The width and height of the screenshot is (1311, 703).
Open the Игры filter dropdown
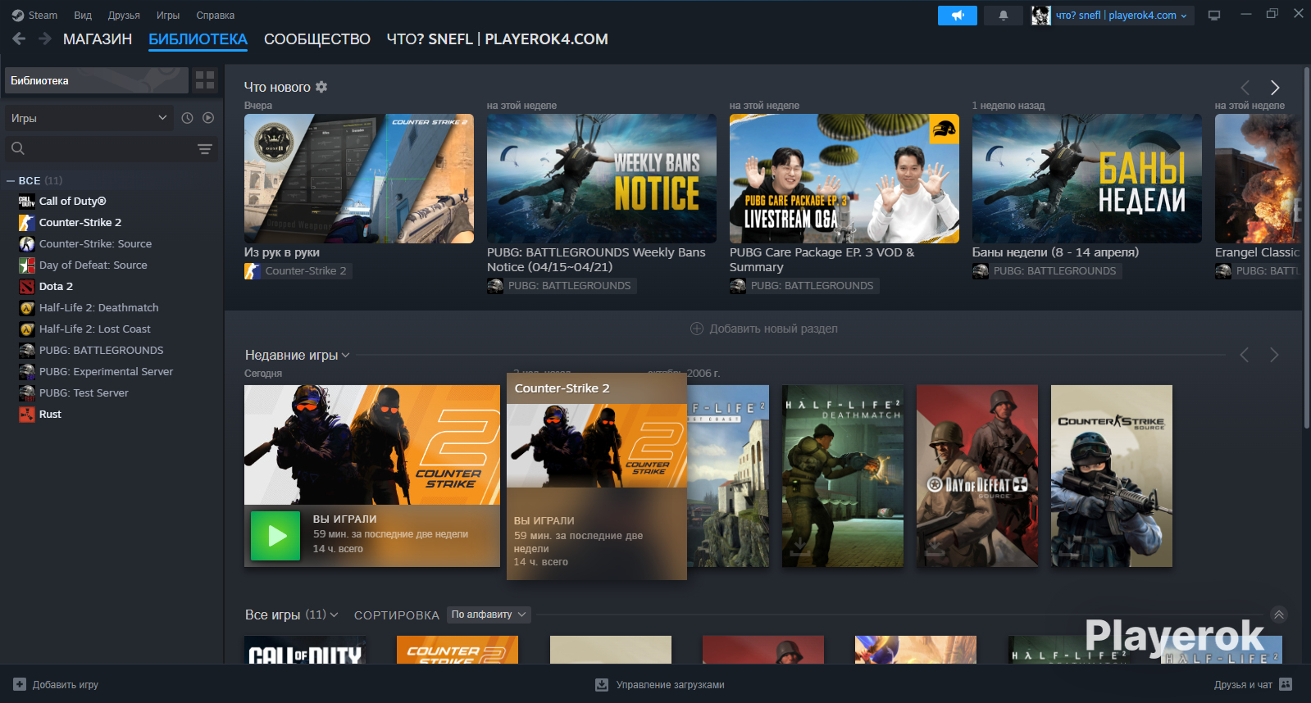90,118
